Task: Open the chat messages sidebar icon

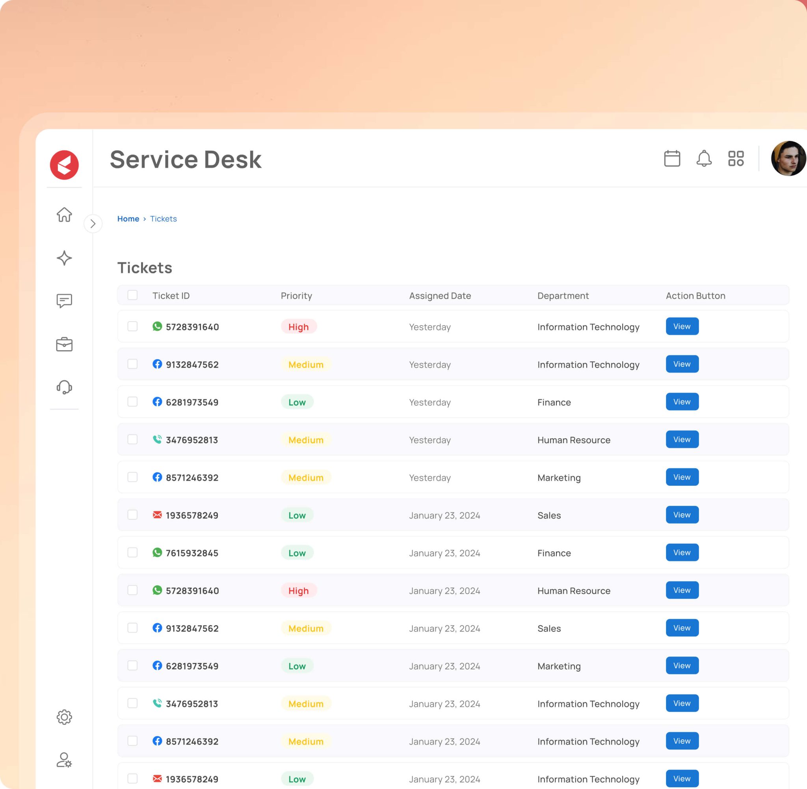Action: [64, 301]
